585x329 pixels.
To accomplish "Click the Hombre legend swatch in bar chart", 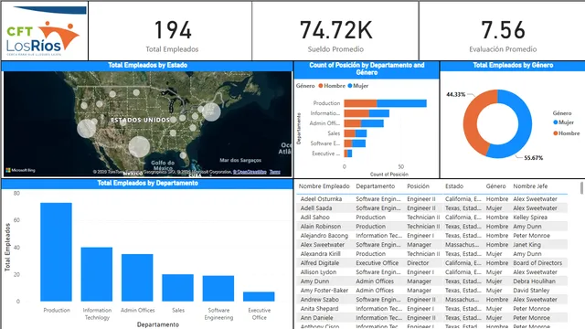I will pos(321,86).
